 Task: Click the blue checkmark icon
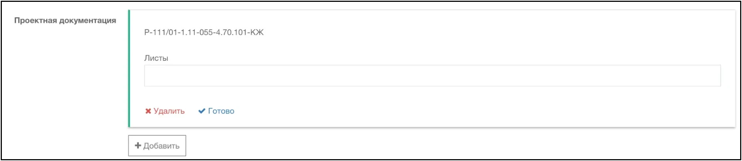point(202,111)
